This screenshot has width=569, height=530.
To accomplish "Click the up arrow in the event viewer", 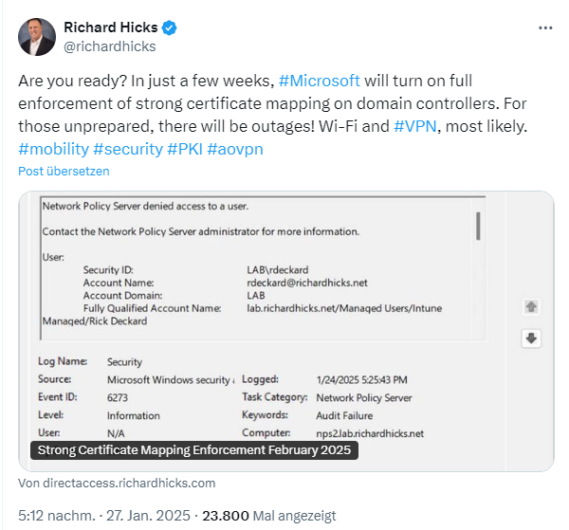I will [531, 307].
